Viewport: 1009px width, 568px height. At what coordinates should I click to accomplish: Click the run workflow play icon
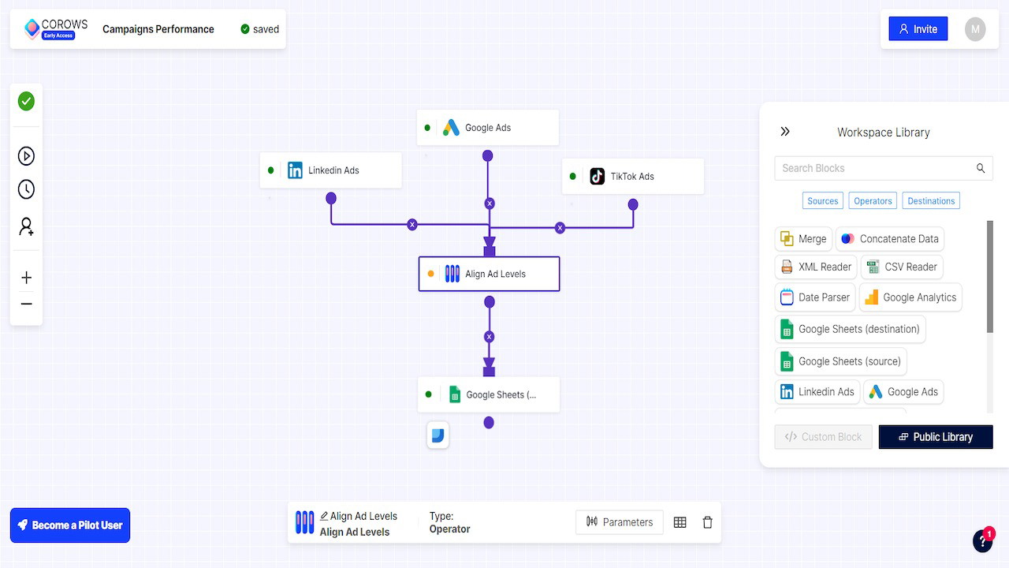click(x=26, y=156)
